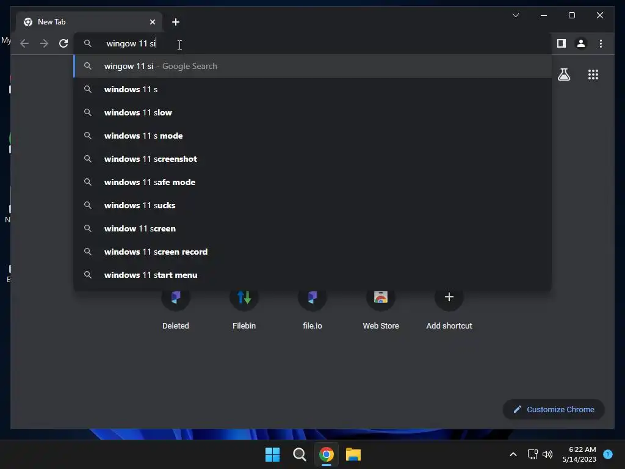Minimize the Chrome window
625x469 pixels.
(544, 15)
